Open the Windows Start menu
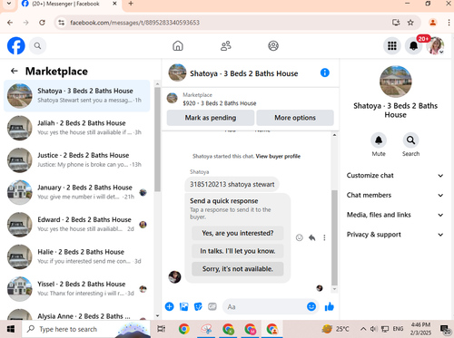The image size is (454, 338). coord(11,329)
